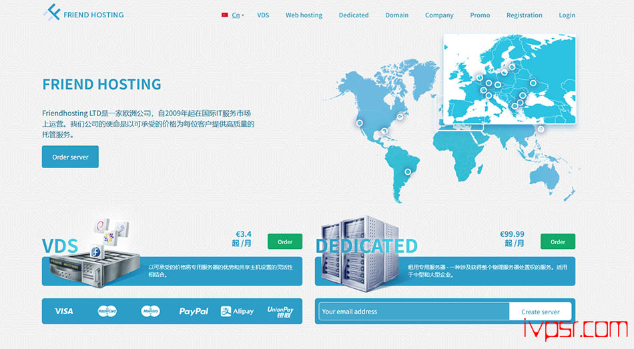Image resolution: width=634 pixels, height=349 pixels.
Task: Click the Login link
Action: tap(567, 15)
